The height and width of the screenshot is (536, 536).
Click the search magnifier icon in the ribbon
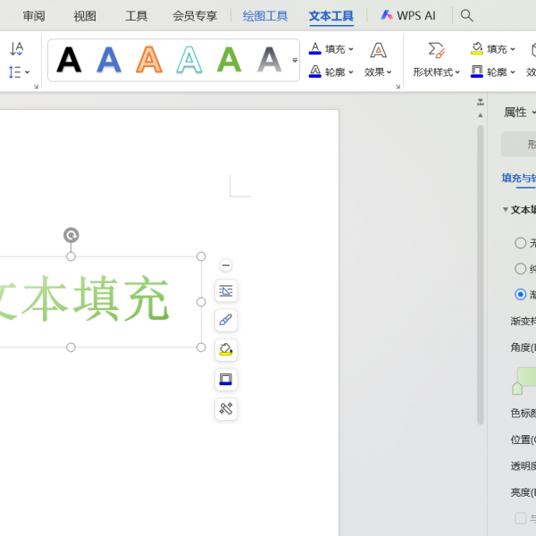click(x=466, y=15)
